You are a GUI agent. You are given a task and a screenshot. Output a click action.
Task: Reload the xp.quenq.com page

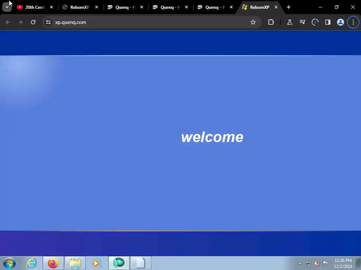point(33,22)
